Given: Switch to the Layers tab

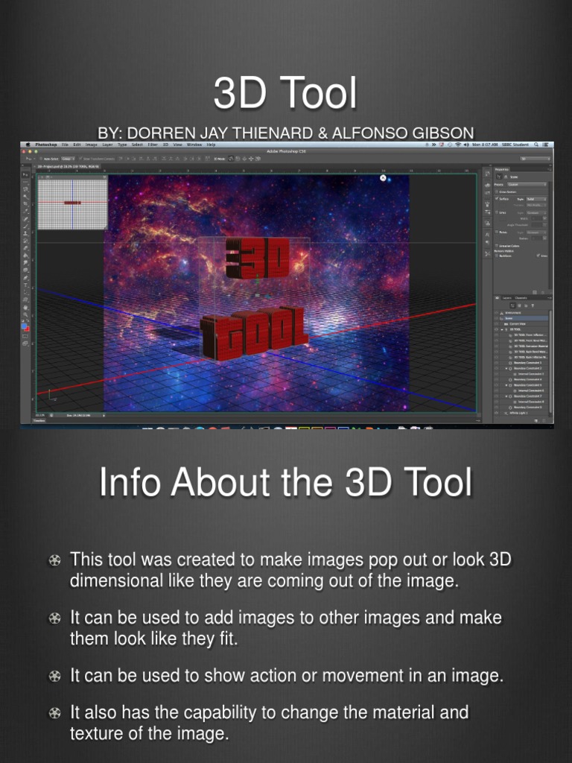Looking at the screenshot, I should pyautogui.click(x=506, y=298).
